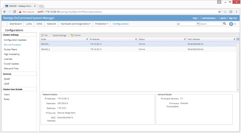241x133 pixels.
Task: Select Service Processor in sidebar
Action: (12, 45)
